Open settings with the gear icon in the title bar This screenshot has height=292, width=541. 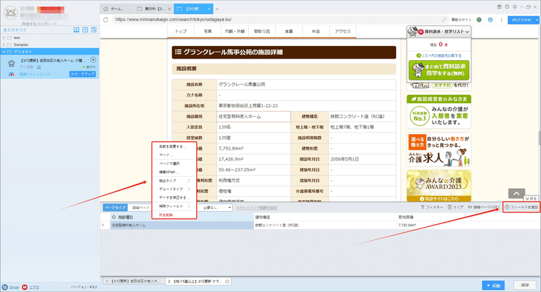pos(515,7)
